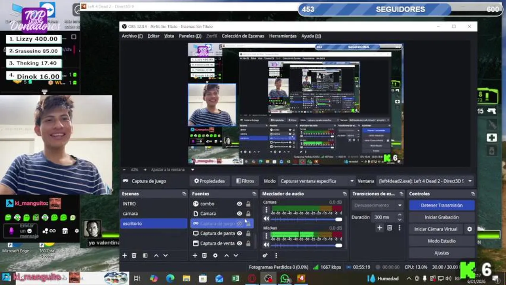Hide the Captura de venta source
This screenshot has height=285, width=506.
pos(240,243)
